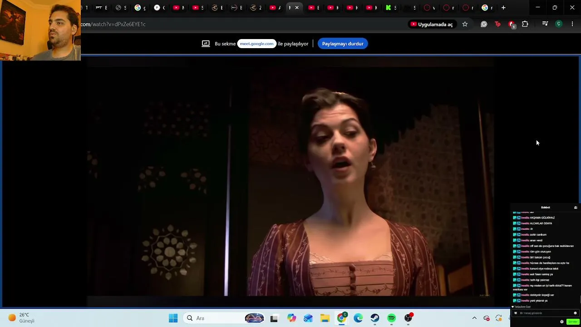The width and height of the screenshot is (581, 327).
Task: Click the address bar URL
Action: pyautogui.click(x=113, y=24)
